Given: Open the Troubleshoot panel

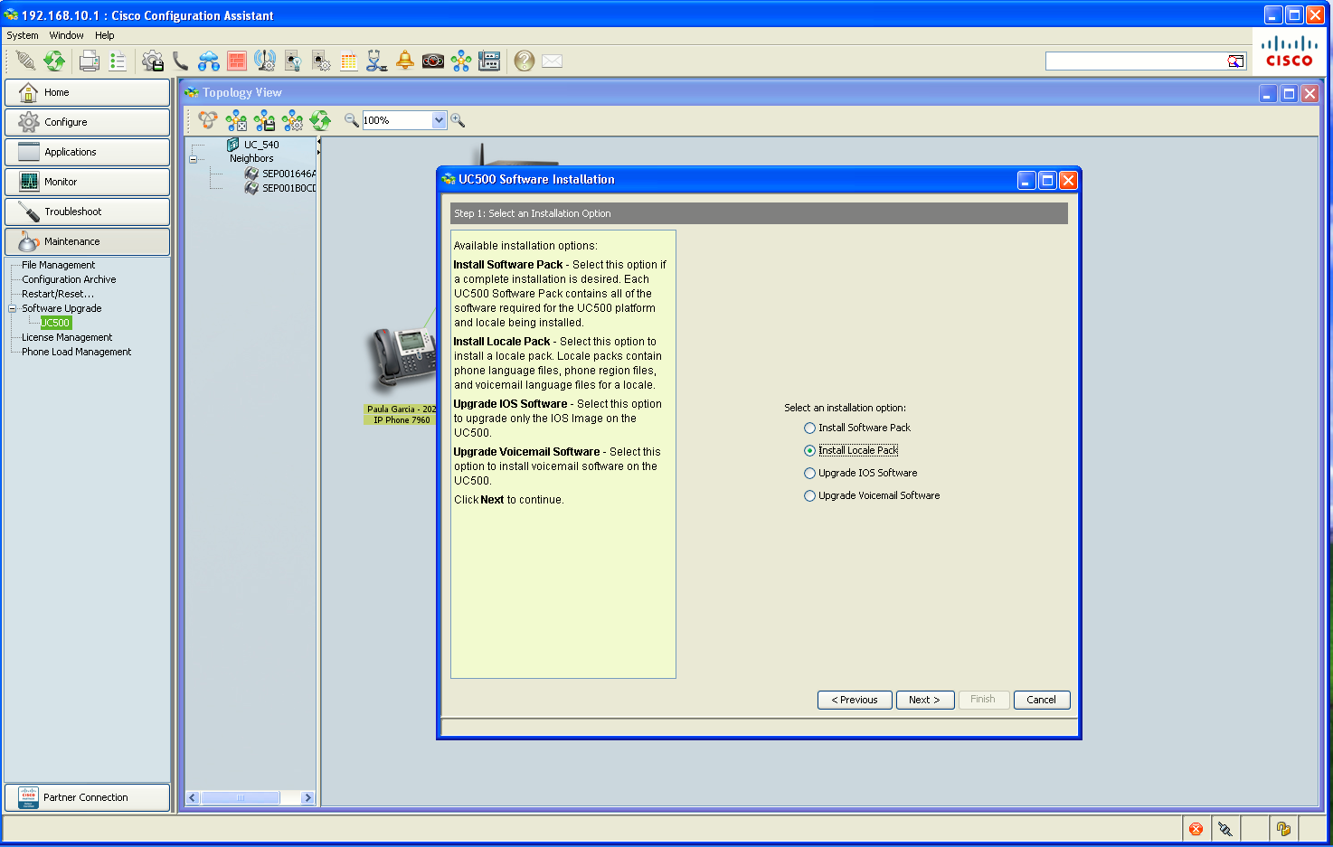Looking at the screenshot, I should 87,212.
